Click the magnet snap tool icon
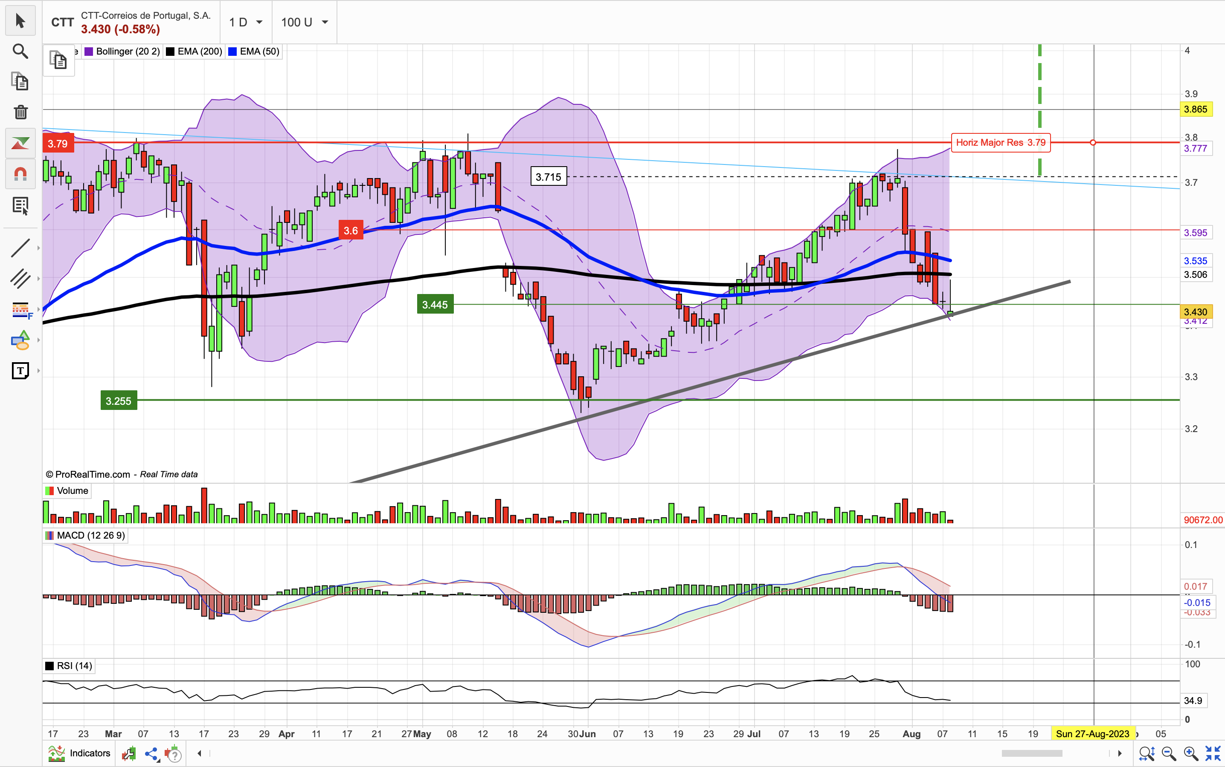 point(20,175)
